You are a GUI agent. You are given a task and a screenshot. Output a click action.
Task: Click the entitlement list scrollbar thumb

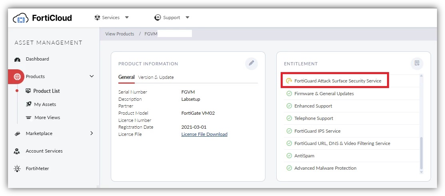coord(421,153)
